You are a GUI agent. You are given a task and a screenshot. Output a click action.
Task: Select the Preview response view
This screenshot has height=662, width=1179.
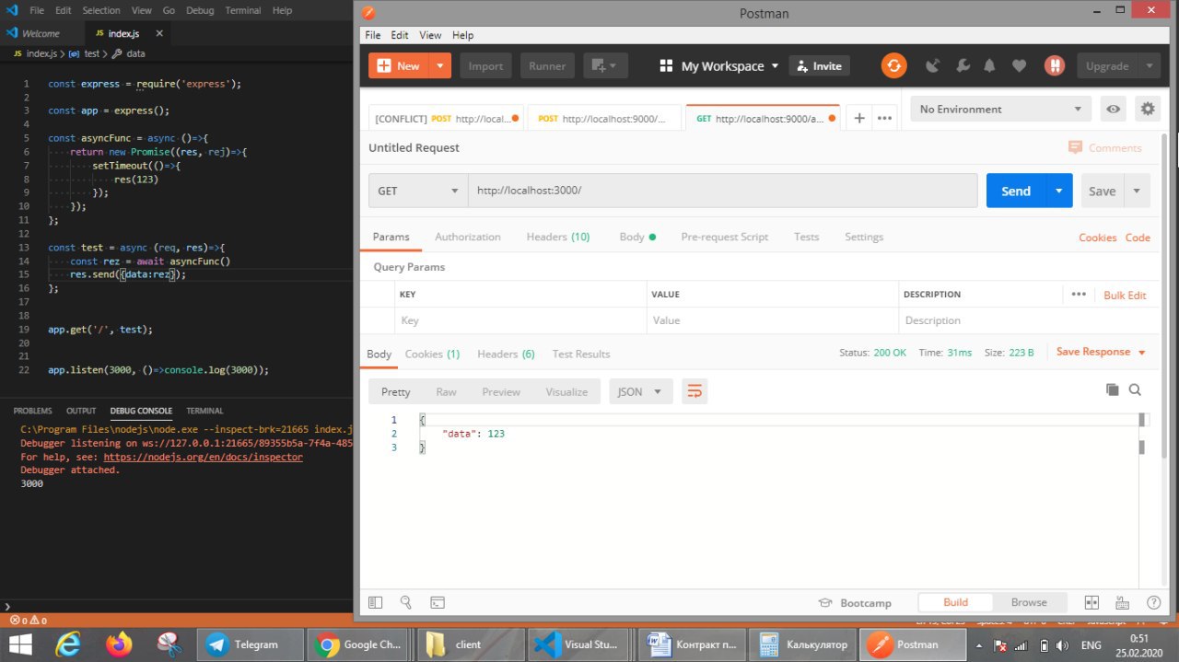[x=501, y=391]
